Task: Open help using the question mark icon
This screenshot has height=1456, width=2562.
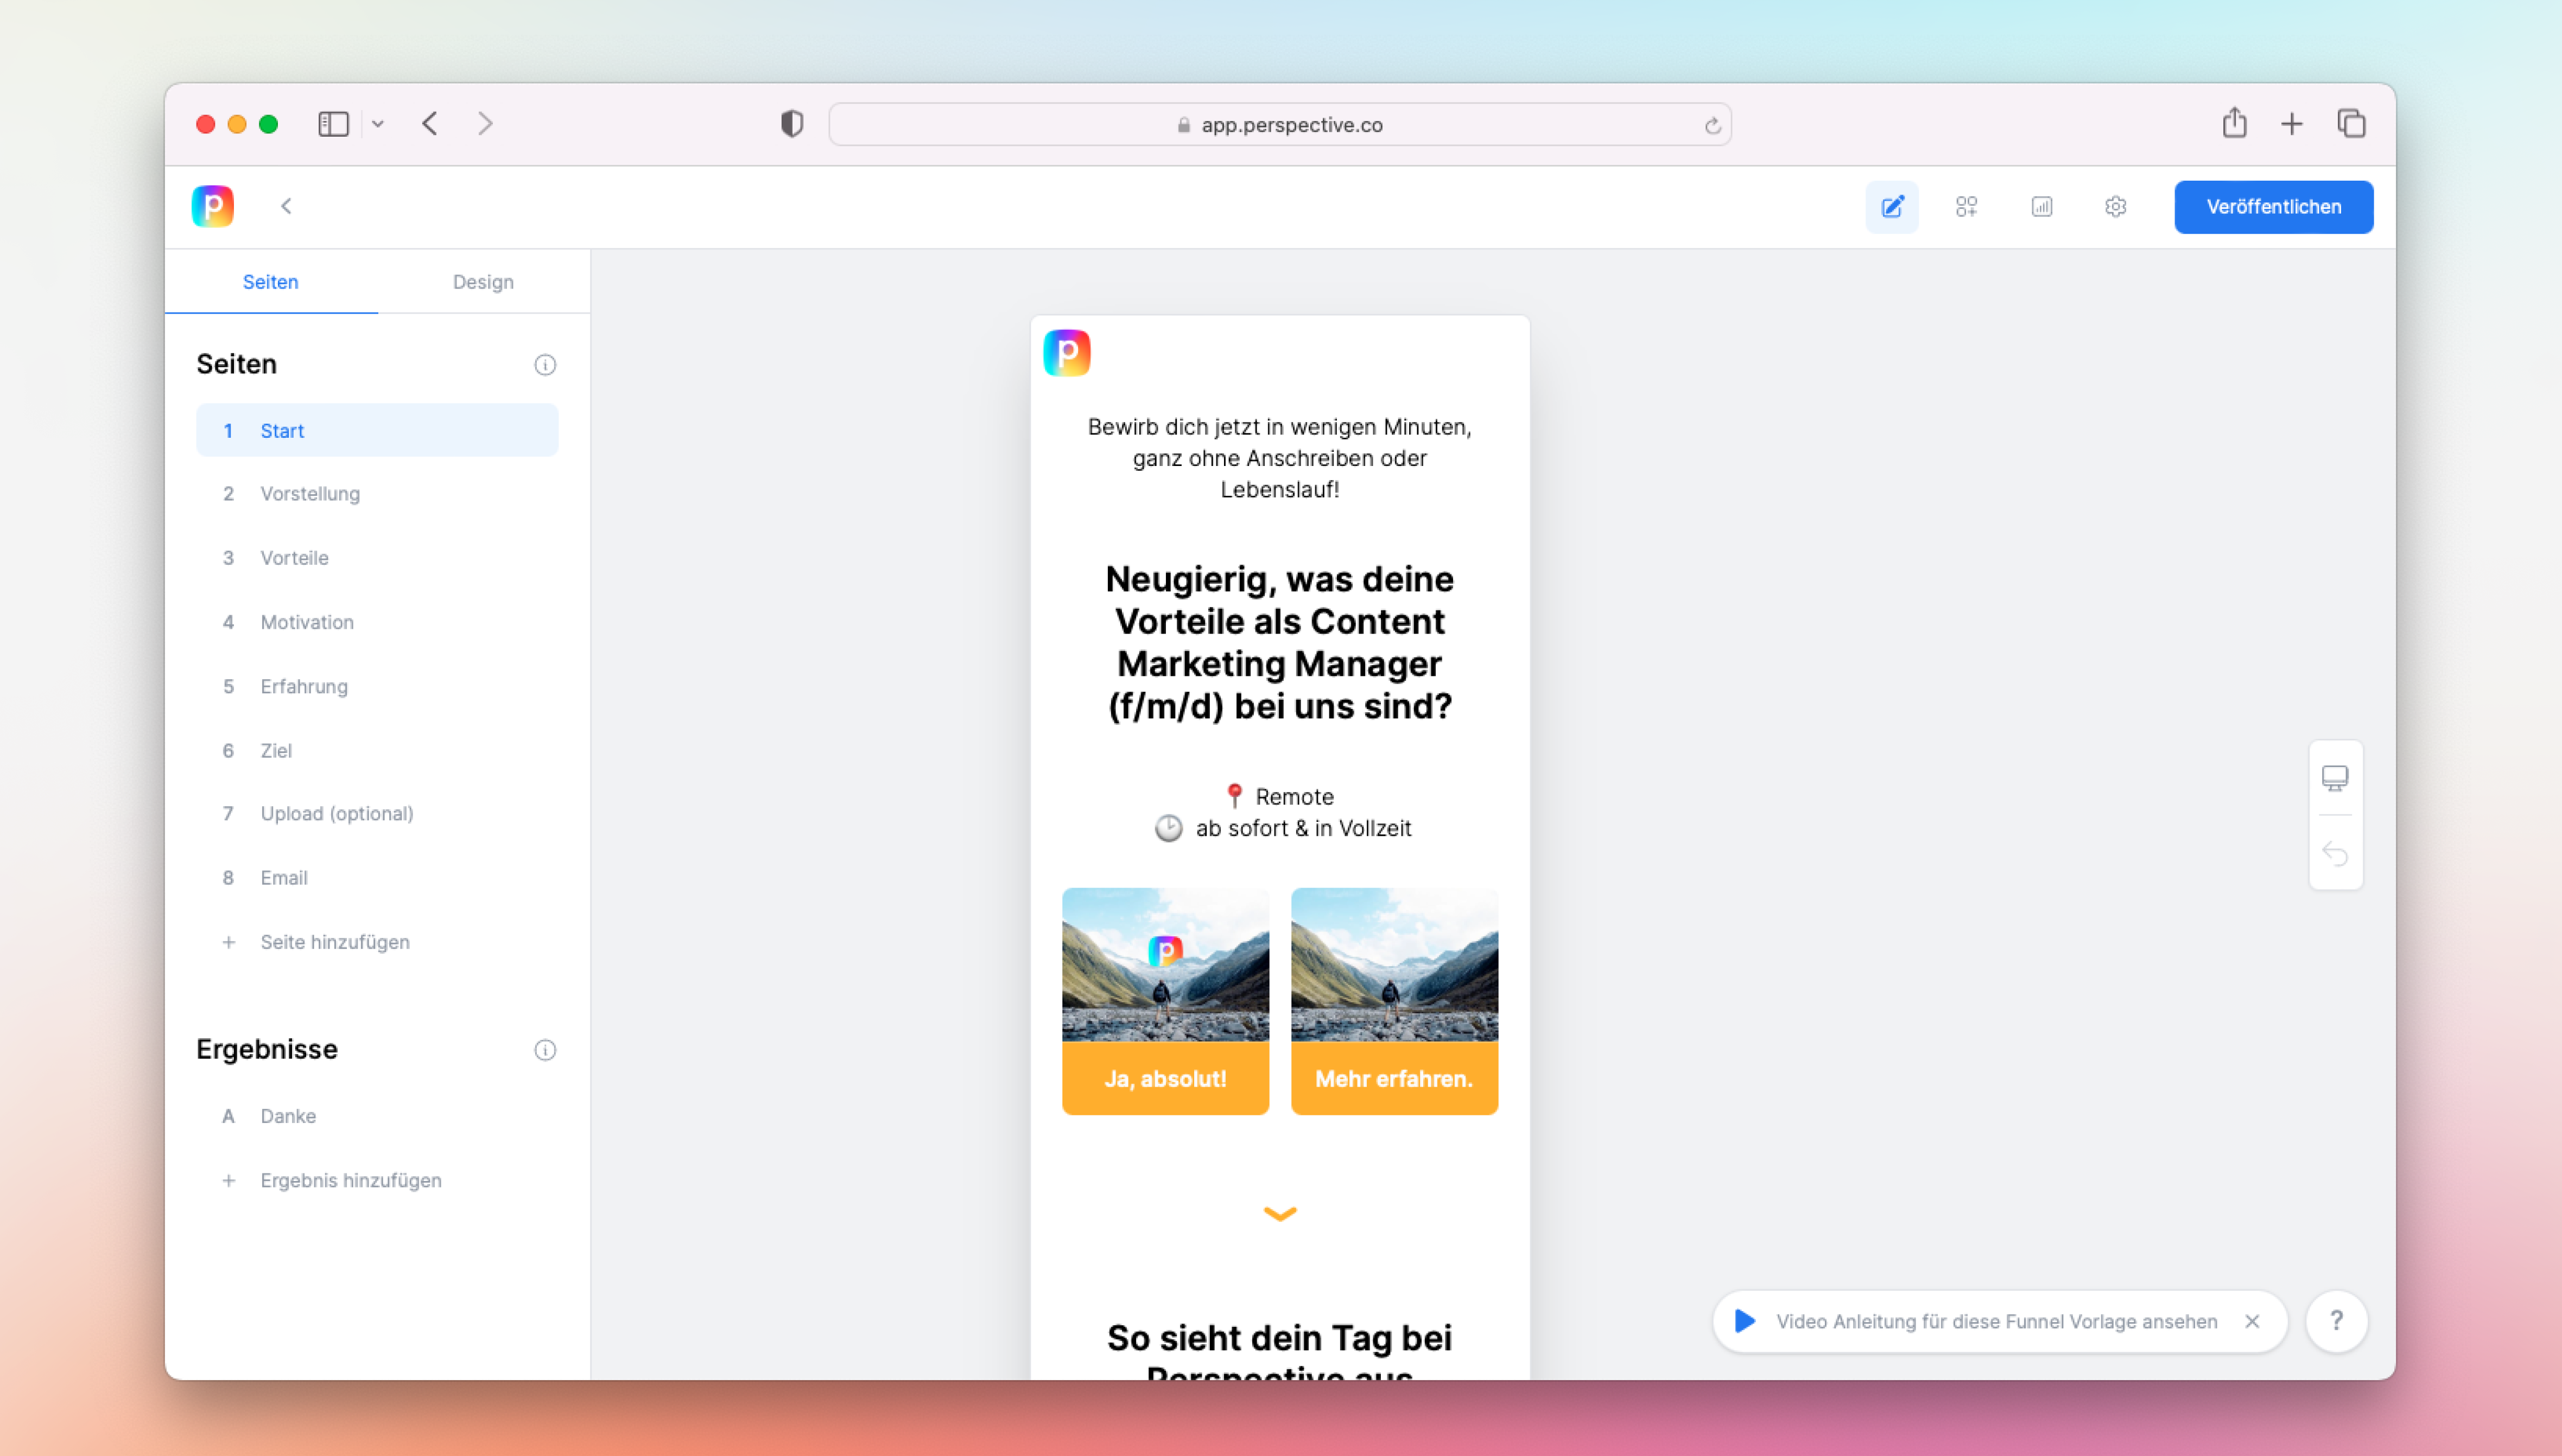Action: 2337,1321
